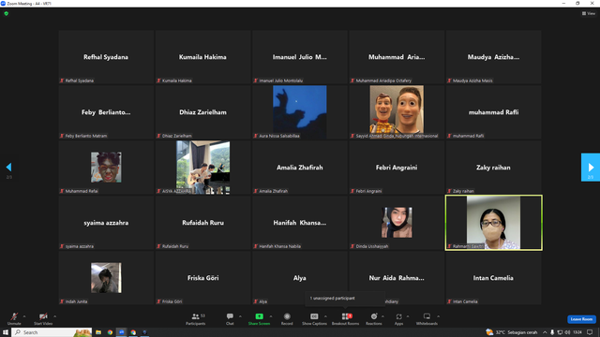Click the Leave Room button
The image size is (600, 337).
pyautogui.click(x=581, y=319)
